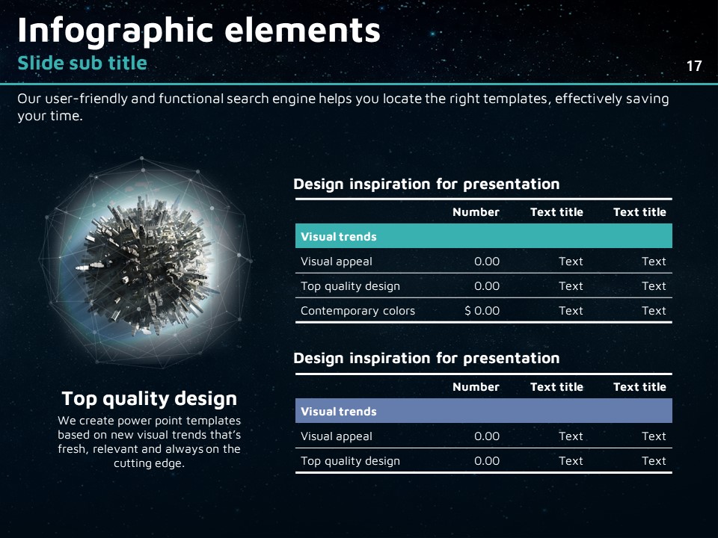Click the slide number 17
Viewport: 718px width, 538px height.
pos(694,67)
